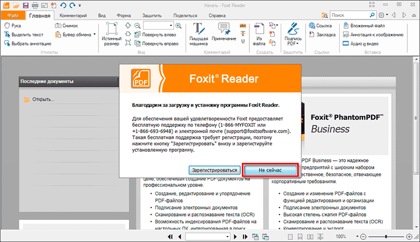Screen dimensions: 420x242
Task: Click the search magnifier button in Поиск box
Action: 372,15
